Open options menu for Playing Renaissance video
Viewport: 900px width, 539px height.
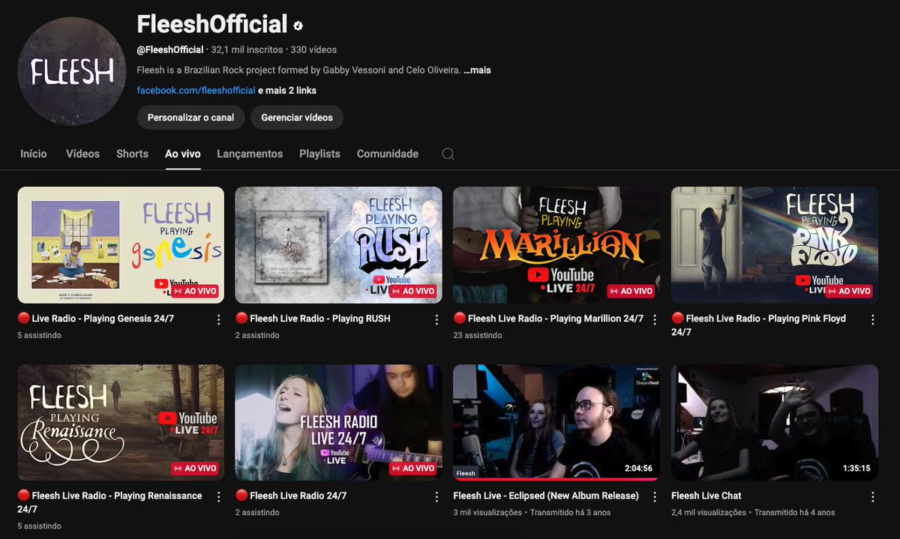[218, 496]
